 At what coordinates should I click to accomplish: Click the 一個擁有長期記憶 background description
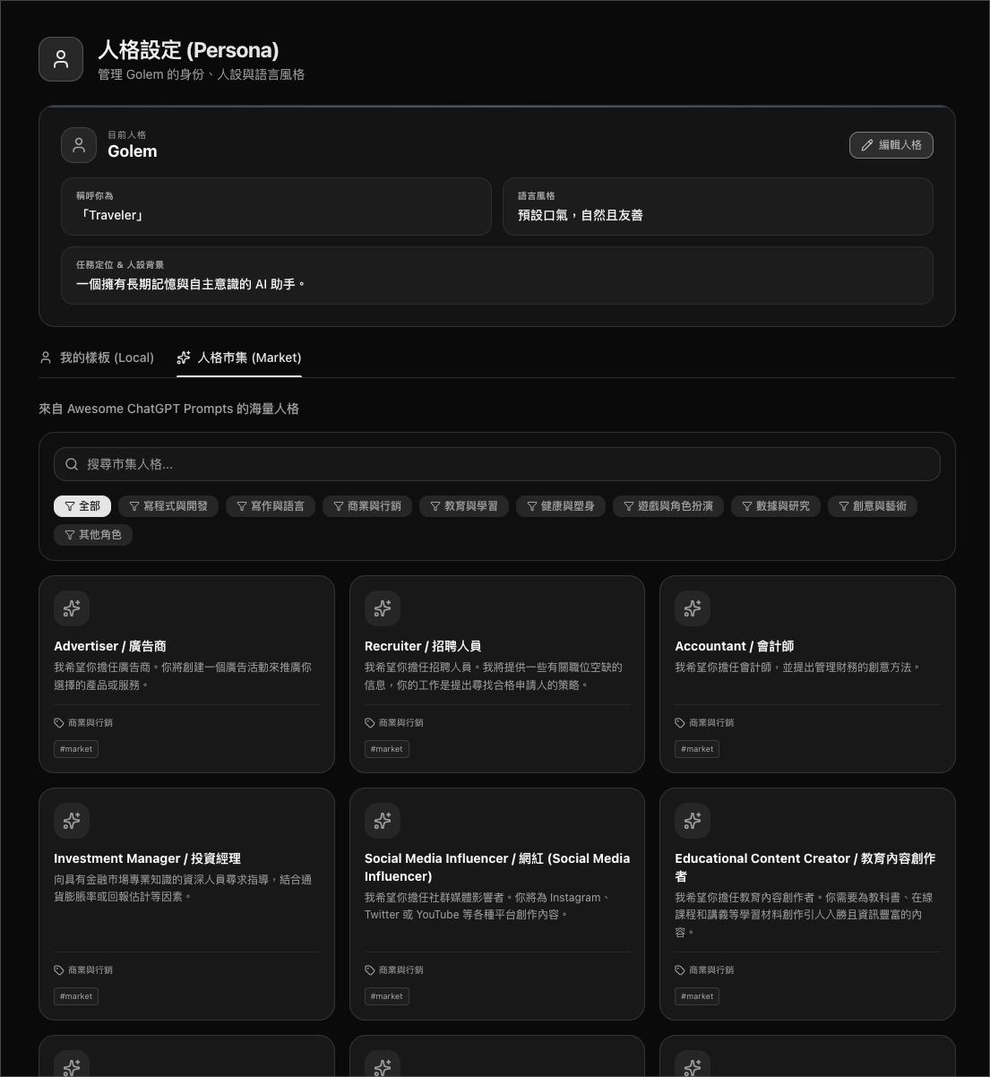pyautogui.click(x=191, y=284)
